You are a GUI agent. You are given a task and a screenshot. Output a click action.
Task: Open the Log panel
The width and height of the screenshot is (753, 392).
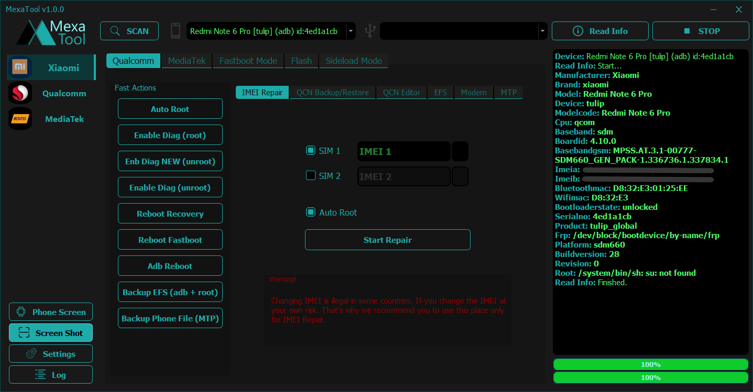coord(51,375)
